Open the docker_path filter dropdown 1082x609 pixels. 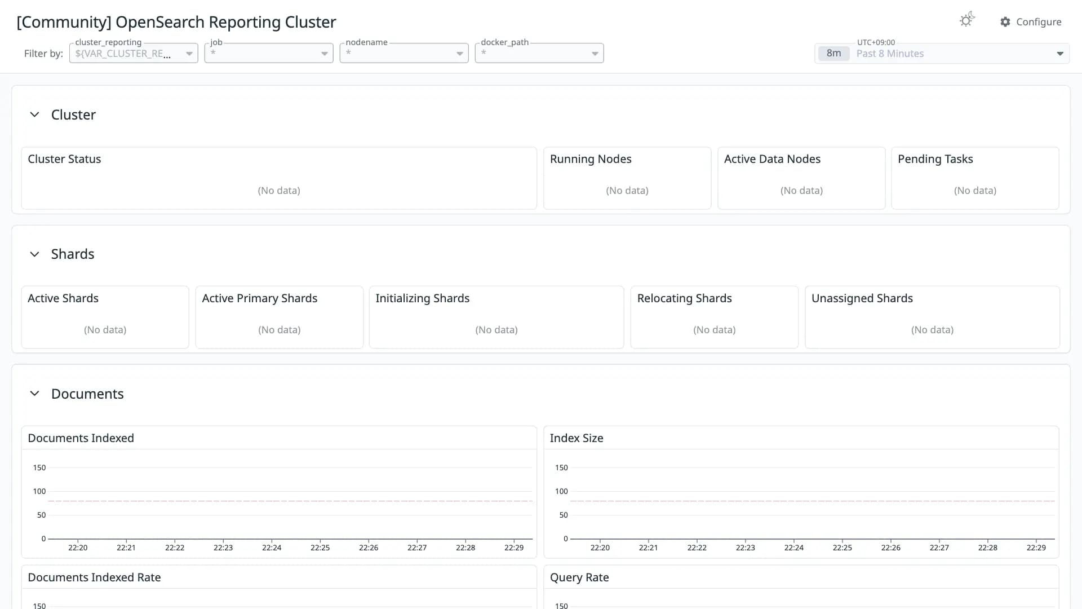tap(539, 53)
